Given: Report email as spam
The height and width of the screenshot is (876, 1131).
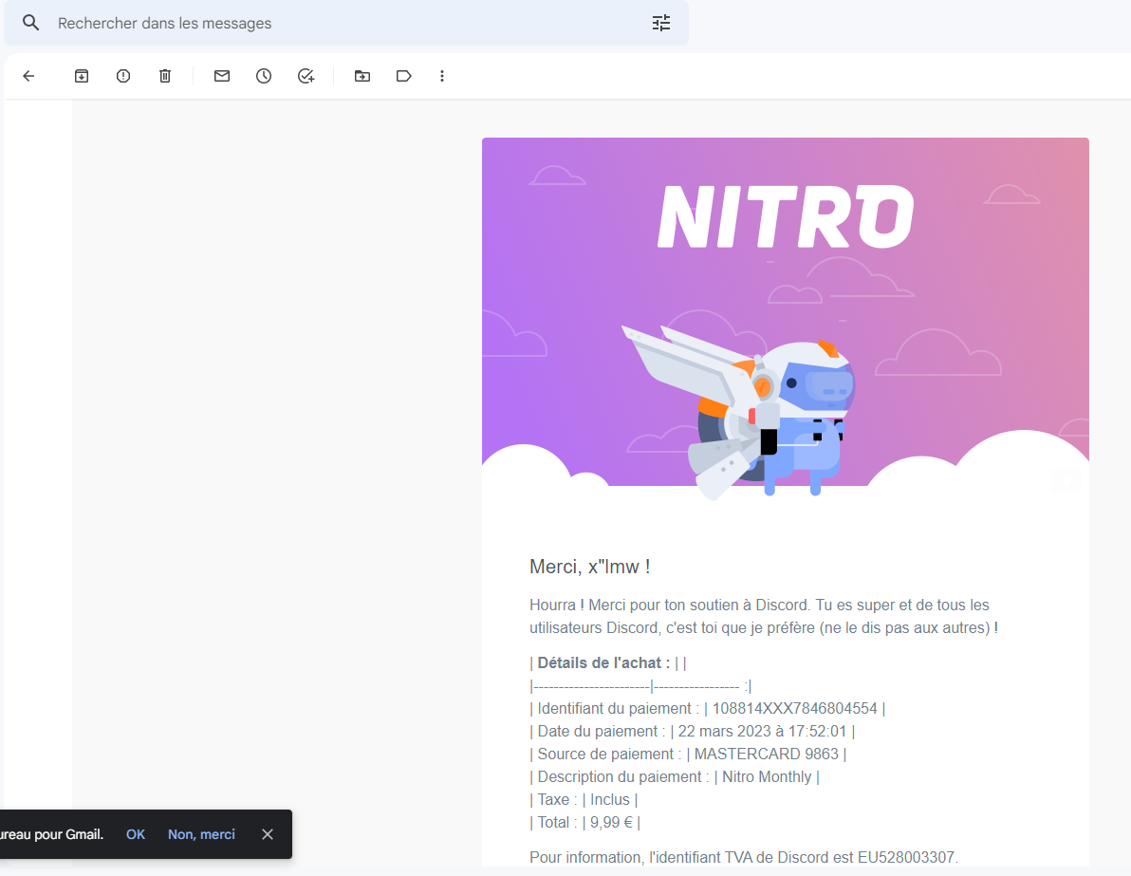Looking at the screenshot, I should point(123,76).
